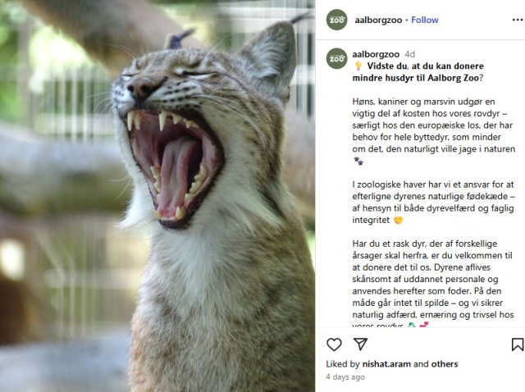The image size is (525, 392).
Task: Click the '4 days ago' timestamp
Action: tap(345, 377)
